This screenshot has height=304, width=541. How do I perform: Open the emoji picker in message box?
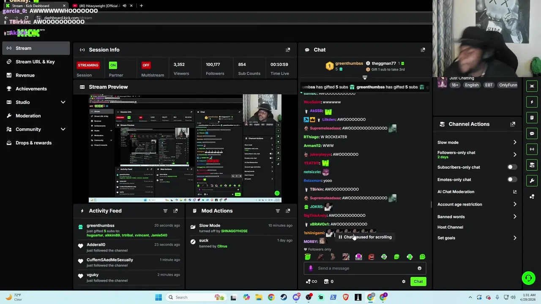pos(419,268)
